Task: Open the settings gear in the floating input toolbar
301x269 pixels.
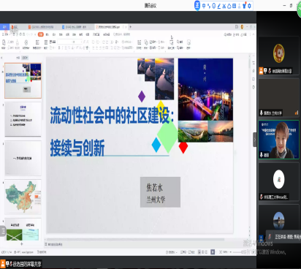Action: tap(249, 6)
